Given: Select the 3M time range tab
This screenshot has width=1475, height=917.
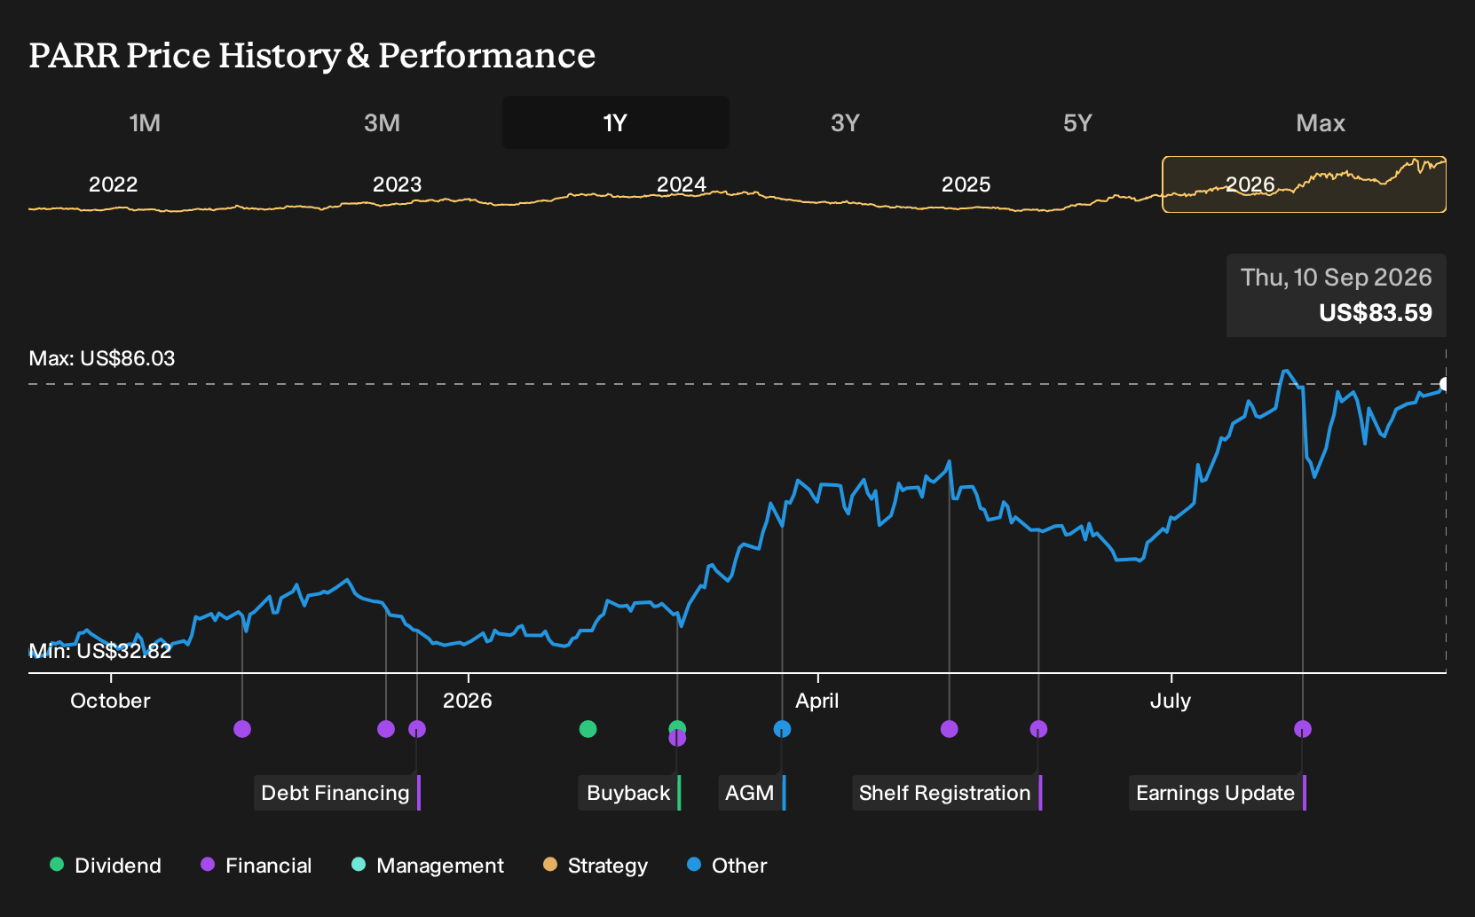Looking at the screenshot, I should pyautogui.click(x=382, y=122).
